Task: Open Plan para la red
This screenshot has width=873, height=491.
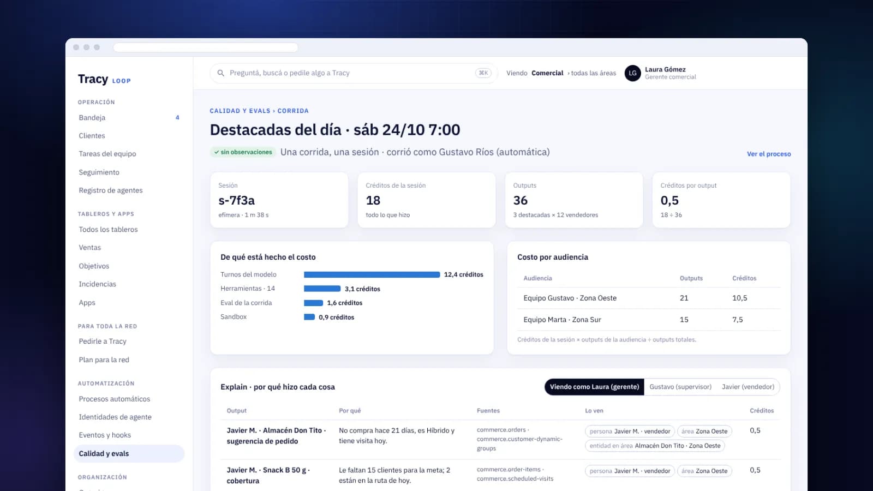Action: tap(129, 360)
